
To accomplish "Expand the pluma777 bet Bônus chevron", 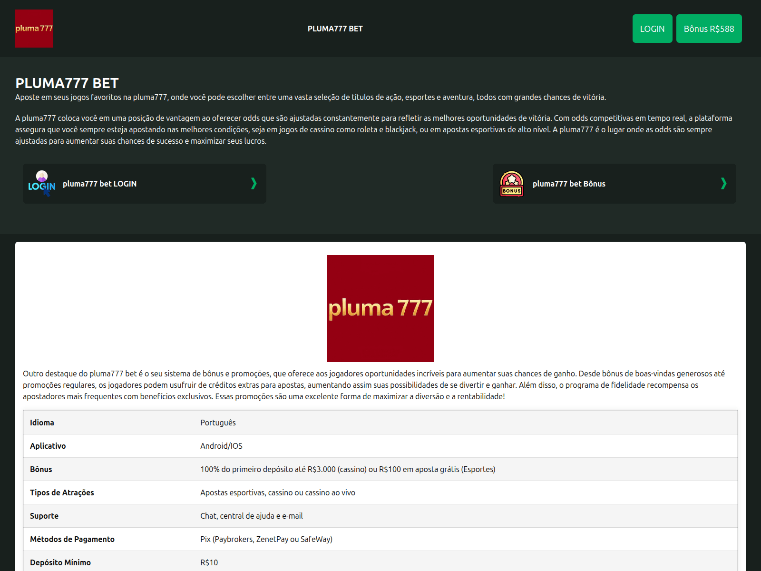I will [x=723, y=184].
